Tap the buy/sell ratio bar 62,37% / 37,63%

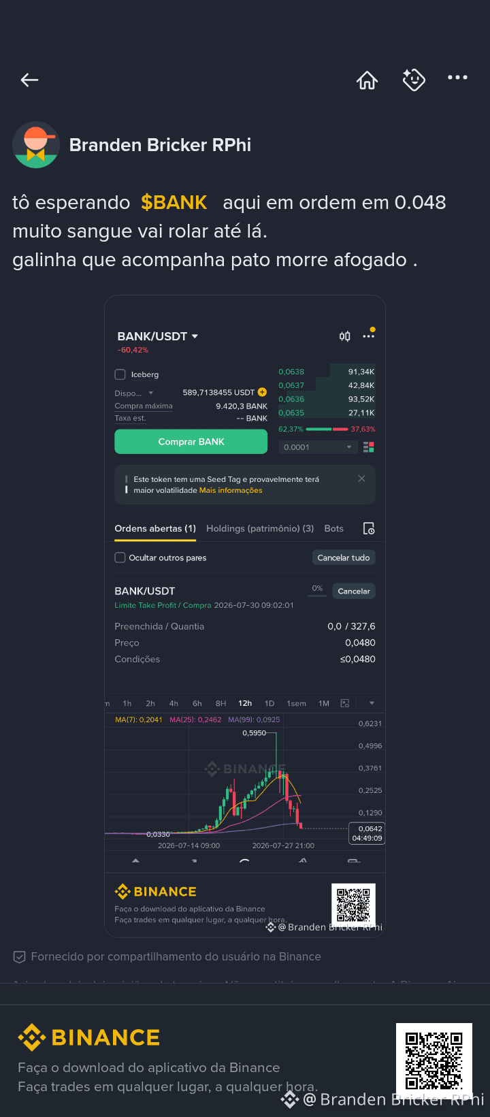[327, 430]
